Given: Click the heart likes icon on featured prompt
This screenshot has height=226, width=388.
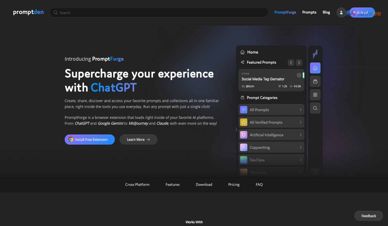Looking at the screenshot, I should 280,87.
